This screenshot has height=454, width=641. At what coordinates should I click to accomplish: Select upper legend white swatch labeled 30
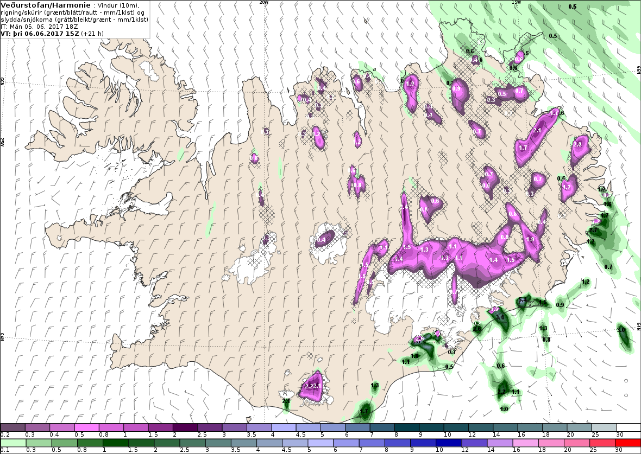pyautogui.click(x=629, y=427)
